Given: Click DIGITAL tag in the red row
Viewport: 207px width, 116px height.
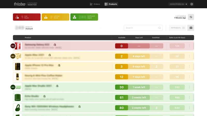Looking at the screenshot, I should (58, 48).
